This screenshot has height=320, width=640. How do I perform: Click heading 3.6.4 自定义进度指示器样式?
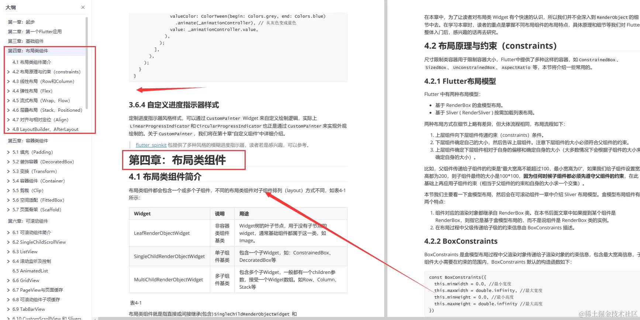(174, 105)
